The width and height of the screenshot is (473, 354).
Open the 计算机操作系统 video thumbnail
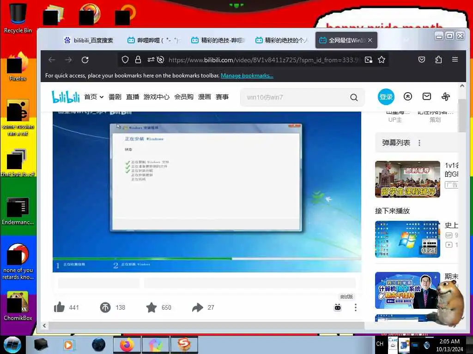coord(407,290)
